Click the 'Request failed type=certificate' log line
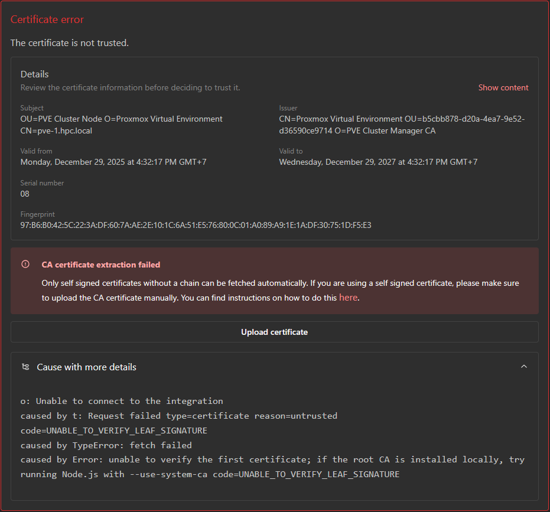Image resolution: width=550 pixels, height=512 pixels. pyautogui.click(x=179, y=423)
